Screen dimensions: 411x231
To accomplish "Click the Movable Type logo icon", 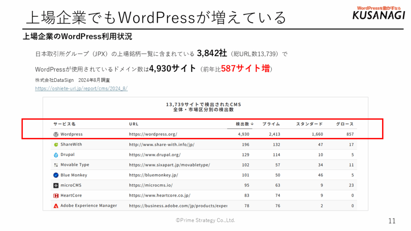I will point(56,165).
